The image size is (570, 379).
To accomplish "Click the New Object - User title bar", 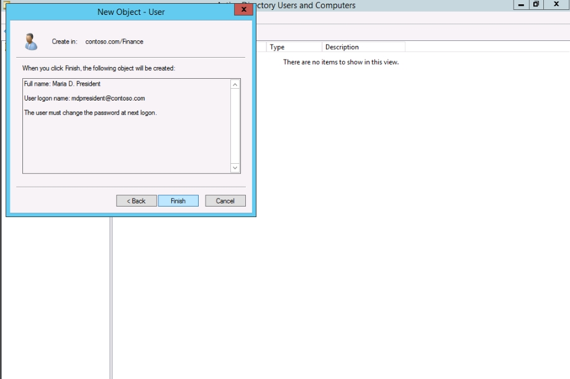I will [x=130, y=12].
